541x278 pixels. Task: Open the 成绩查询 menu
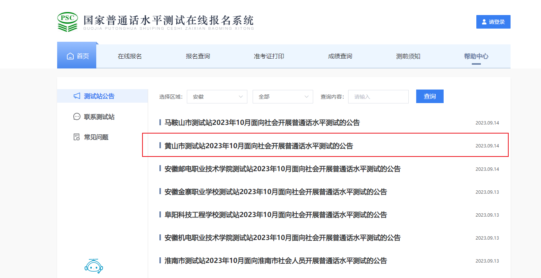coord(340,56)
